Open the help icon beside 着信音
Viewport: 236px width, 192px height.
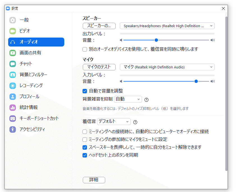point(135,122)
